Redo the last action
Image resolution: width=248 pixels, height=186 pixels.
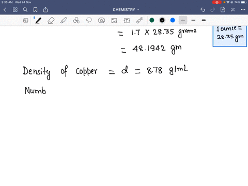click(x=213, y=10)
